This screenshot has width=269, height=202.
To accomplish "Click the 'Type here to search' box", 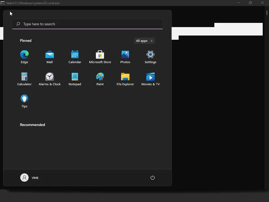I will [87, 24].
